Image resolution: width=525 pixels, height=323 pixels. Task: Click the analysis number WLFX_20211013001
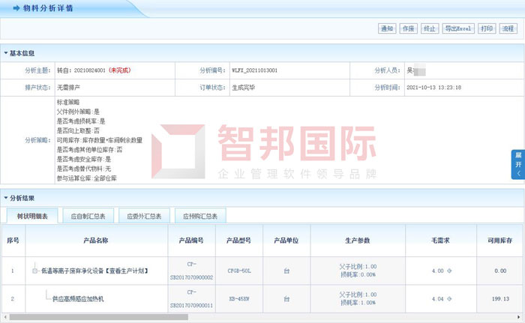click(x=255, y=70)
